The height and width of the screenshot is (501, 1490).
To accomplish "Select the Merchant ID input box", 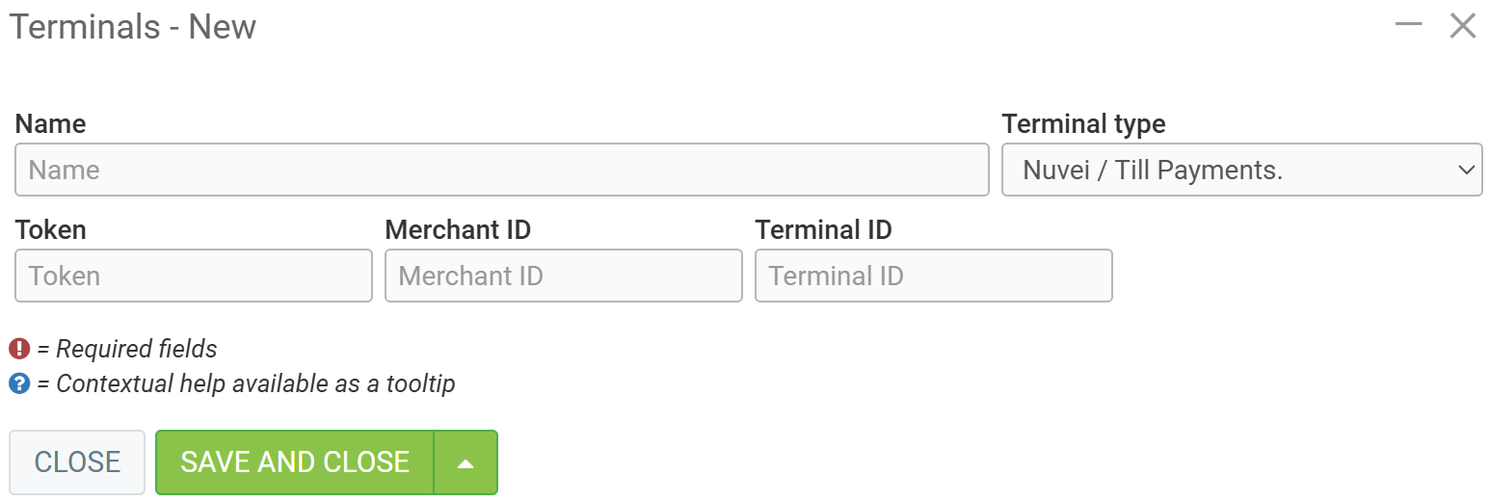I will (x=563, y=276).
